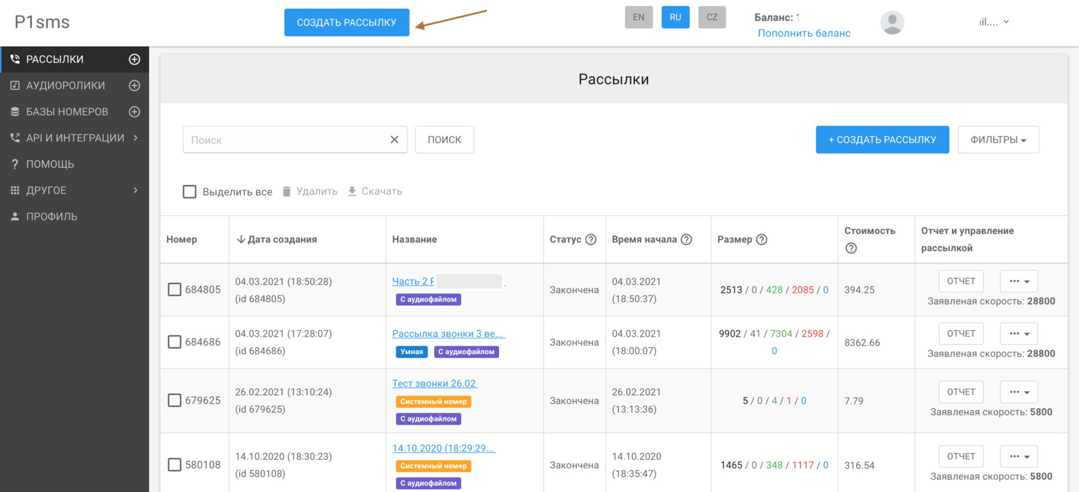Open help tooltip next to Статус header
The image size is (1079, 492).
coord(591,240)
